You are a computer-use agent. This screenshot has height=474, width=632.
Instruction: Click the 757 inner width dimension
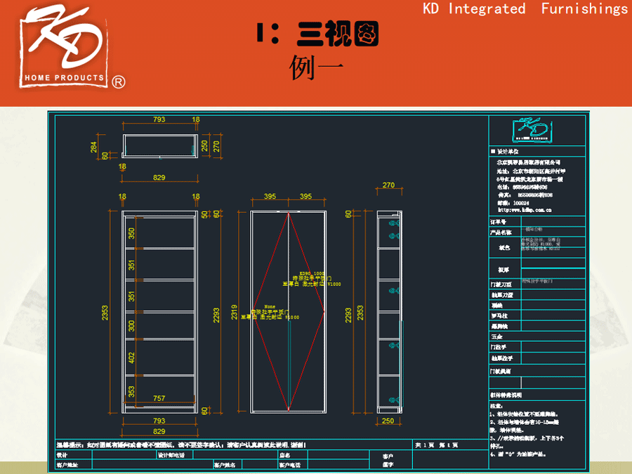coord(159,398)
